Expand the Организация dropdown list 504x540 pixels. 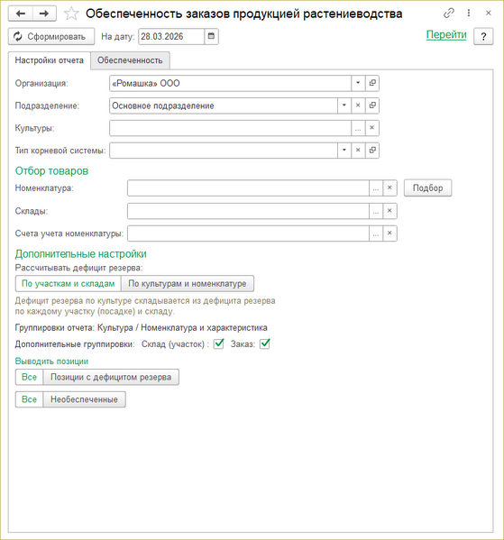358,83
